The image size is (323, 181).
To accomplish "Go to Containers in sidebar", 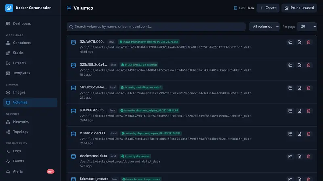I will (30, 43).
